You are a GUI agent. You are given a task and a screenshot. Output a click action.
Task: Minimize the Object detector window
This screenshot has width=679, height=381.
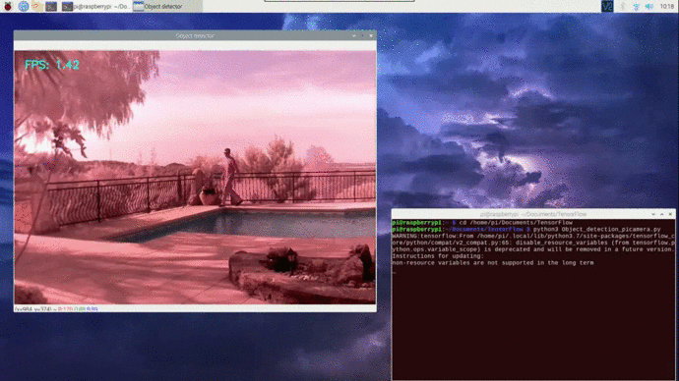click(x=354, y=36)
